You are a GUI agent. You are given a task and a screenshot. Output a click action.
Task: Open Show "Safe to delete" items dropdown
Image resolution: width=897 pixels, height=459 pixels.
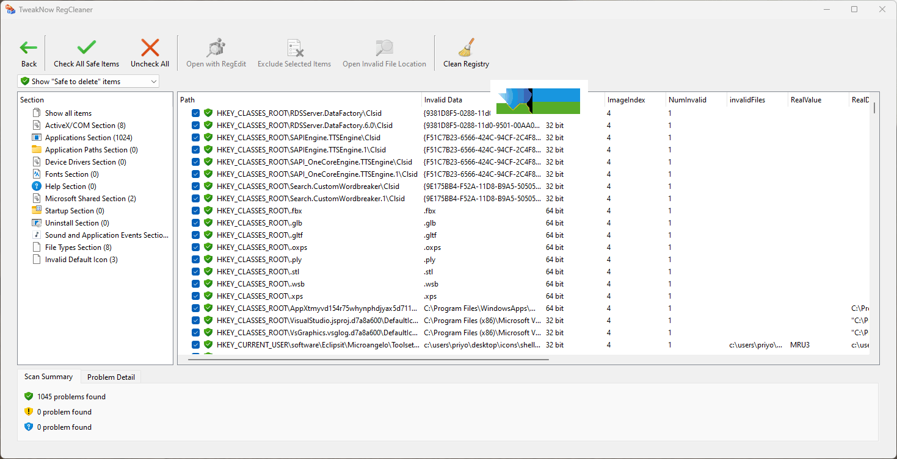[x=89, y=81]
